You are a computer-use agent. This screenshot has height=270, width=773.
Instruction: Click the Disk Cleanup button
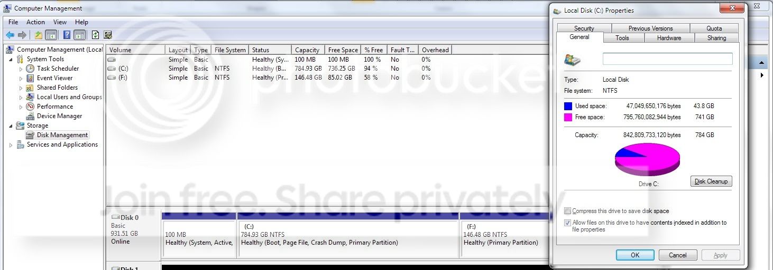pyautogui.click(x=711, y=181)
